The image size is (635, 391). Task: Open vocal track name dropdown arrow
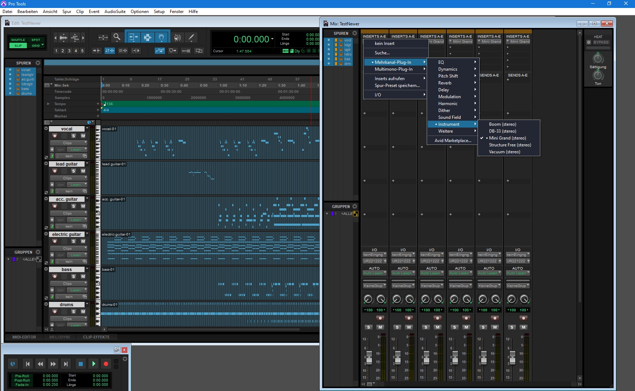pyautogui.click(x=87, y=129)
